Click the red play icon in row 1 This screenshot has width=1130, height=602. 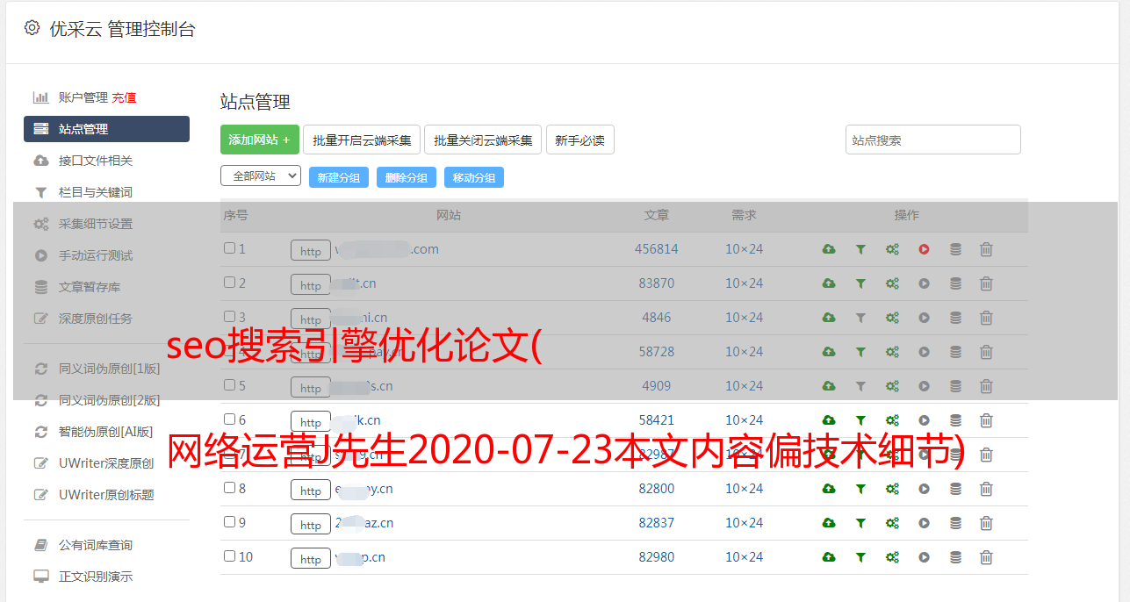coord(924,249)
